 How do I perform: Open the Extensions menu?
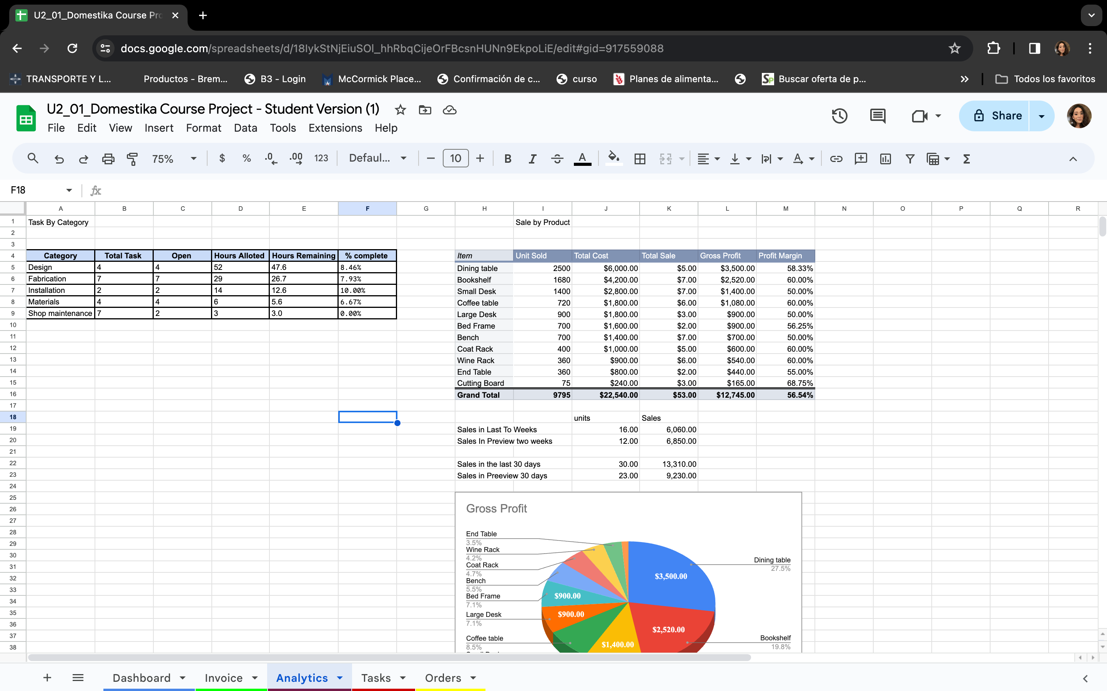coord(335,128)
